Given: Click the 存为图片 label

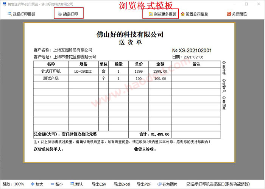Looking at the screenshot, I should coord(170,184).
